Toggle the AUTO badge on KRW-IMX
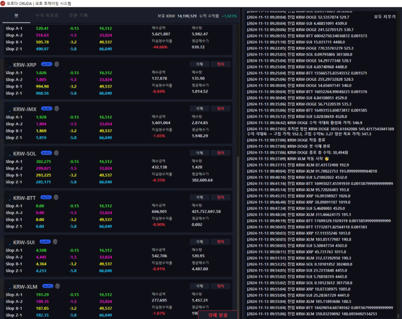The width and height of the screenshot is (402, 319). click(47, 109)
